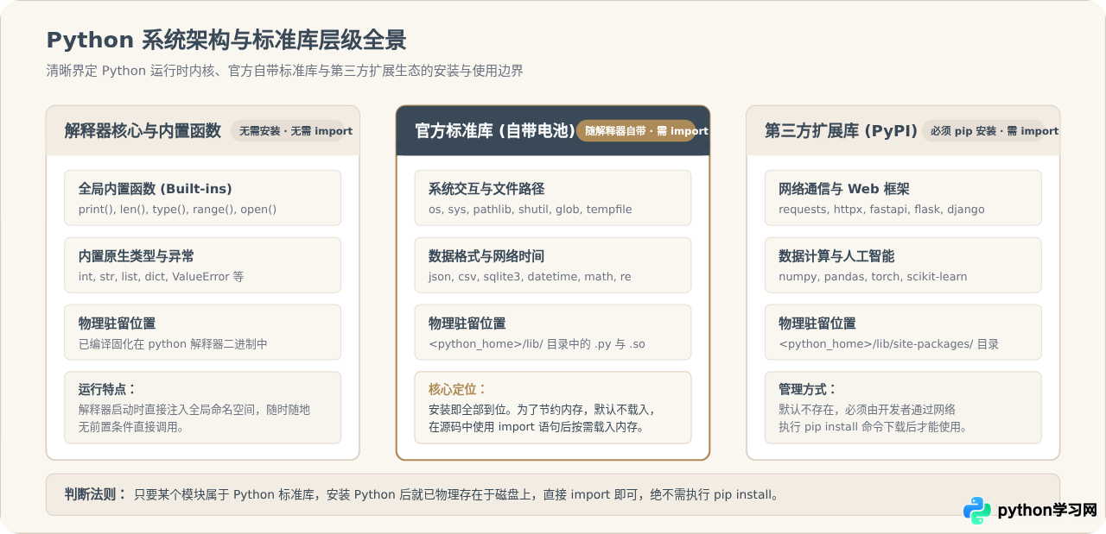Click the subtitle starting with '清晰界定 Python 运行时内核'
The width and height of the screenshot is (1106, 534).
coord(285,71)
